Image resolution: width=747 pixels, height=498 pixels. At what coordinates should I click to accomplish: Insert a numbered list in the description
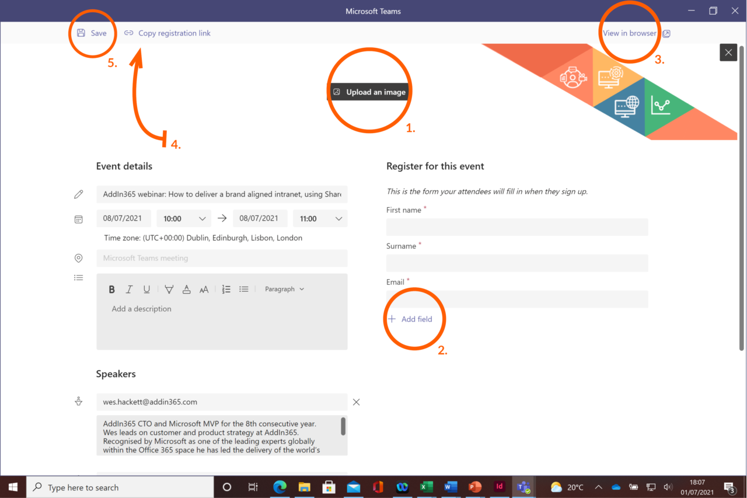[x=226, y=288]
